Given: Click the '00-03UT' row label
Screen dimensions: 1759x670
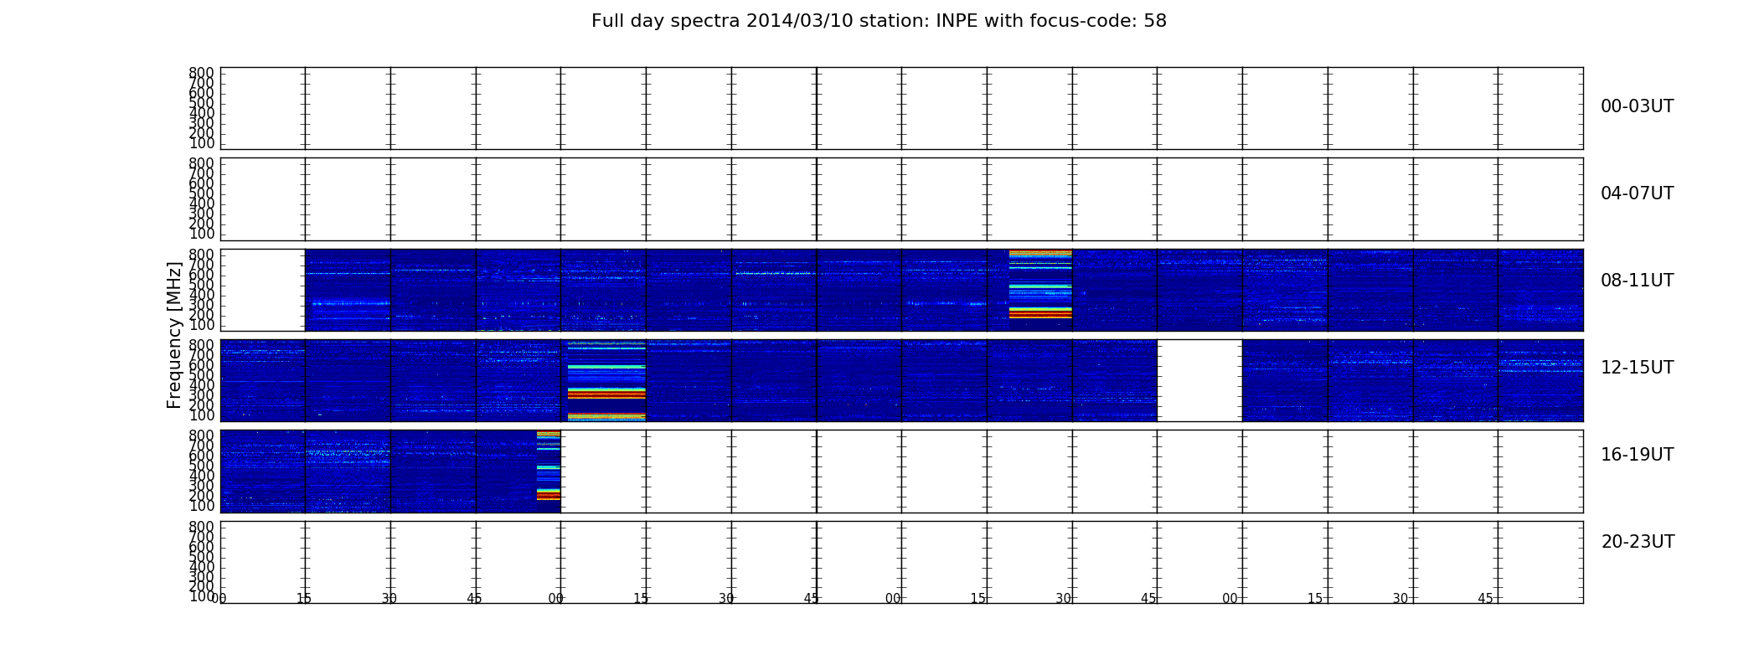Looking at the screenshot, I should coord(1637,106).
